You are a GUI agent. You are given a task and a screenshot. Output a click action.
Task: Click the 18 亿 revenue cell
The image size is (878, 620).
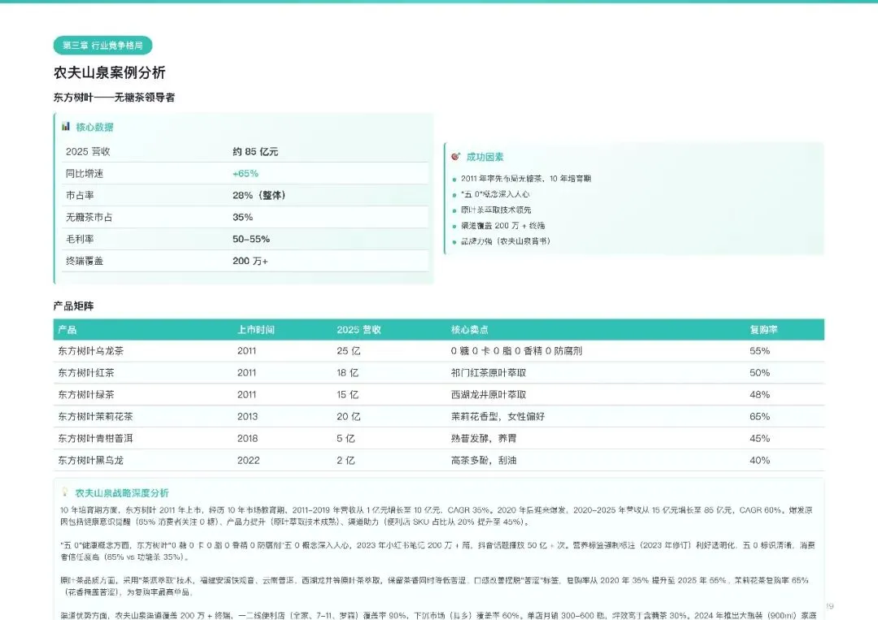pos(348,373)
